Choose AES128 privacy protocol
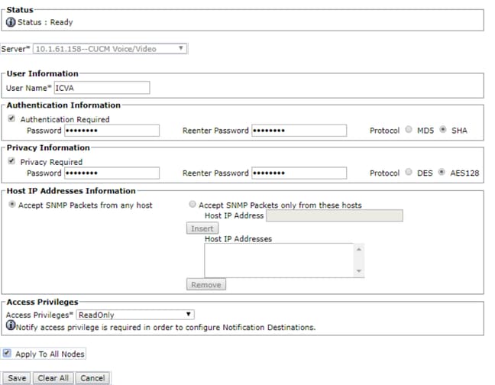 tap(442, 172)
